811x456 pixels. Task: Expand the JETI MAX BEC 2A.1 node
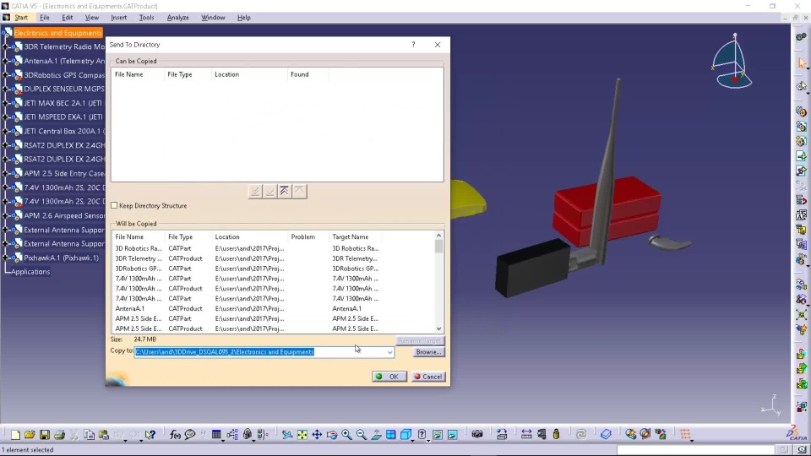click(x=6, y=103)
